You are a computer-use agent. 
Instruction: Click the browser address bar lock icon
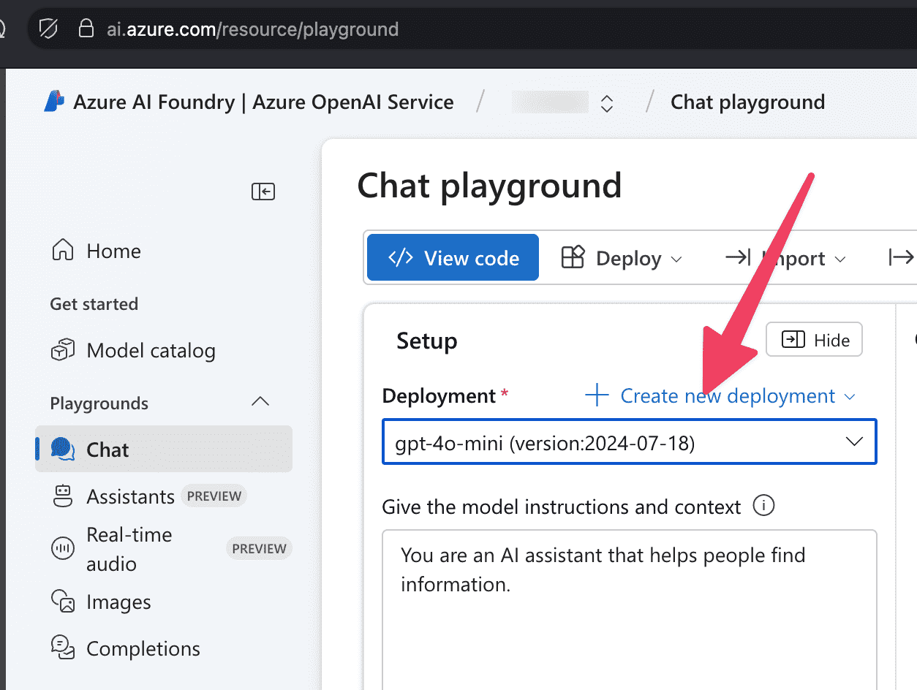[86, 29]
